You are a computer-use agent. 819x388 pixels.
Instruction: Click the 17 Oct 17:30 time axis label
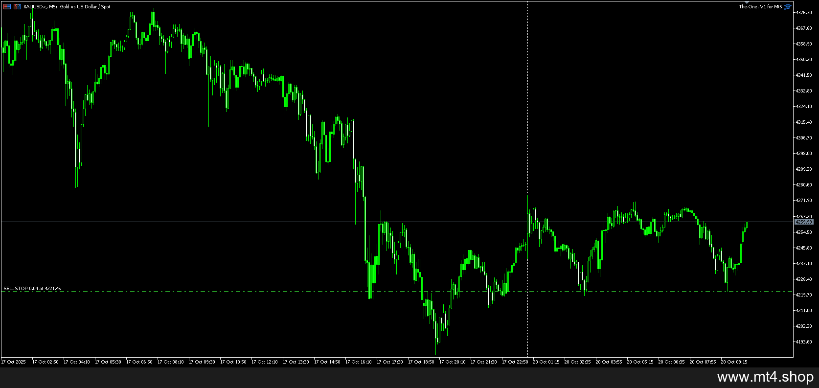coord(390,362)
